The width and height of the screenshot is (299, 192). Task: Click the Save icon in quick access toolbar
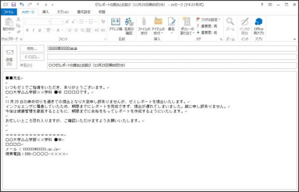[14, 4]
